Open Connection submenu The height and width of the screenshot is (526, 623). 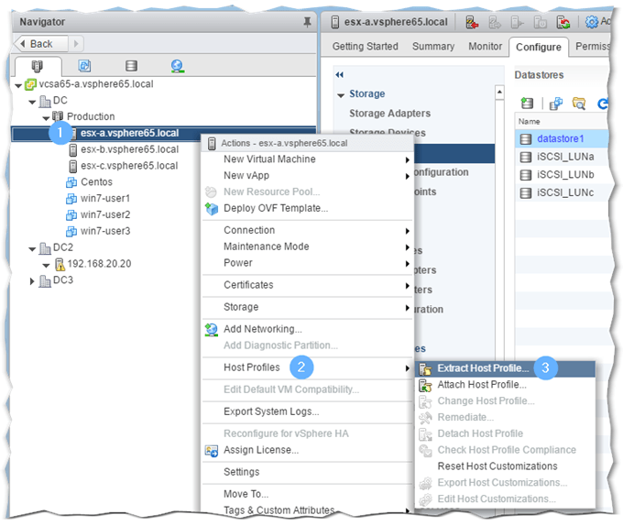tap(308, 230)
